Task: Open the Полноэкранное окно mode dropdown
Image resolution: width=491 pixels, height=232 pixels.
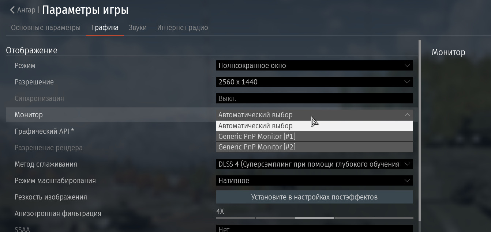Action: pyautogui.click(x=315, y=65)
